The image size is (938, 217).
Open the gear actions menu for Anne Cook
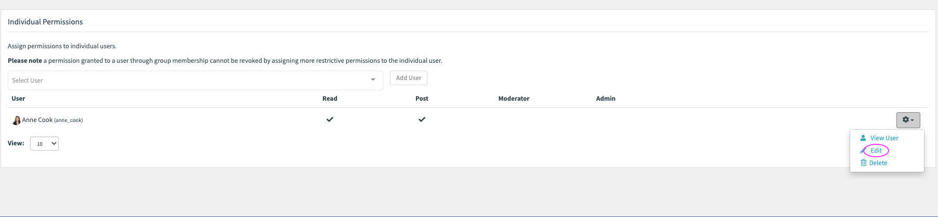[x=908, y=120]
